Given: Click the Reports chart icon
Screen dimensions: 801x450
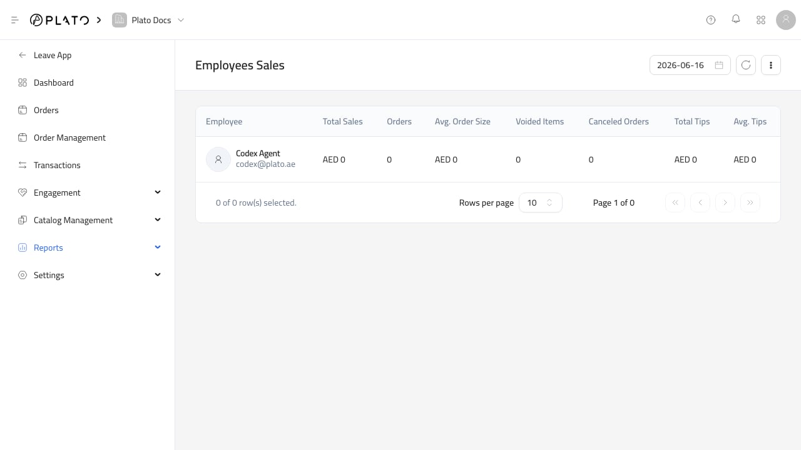Looking at the screenshot, I should 23,247.
